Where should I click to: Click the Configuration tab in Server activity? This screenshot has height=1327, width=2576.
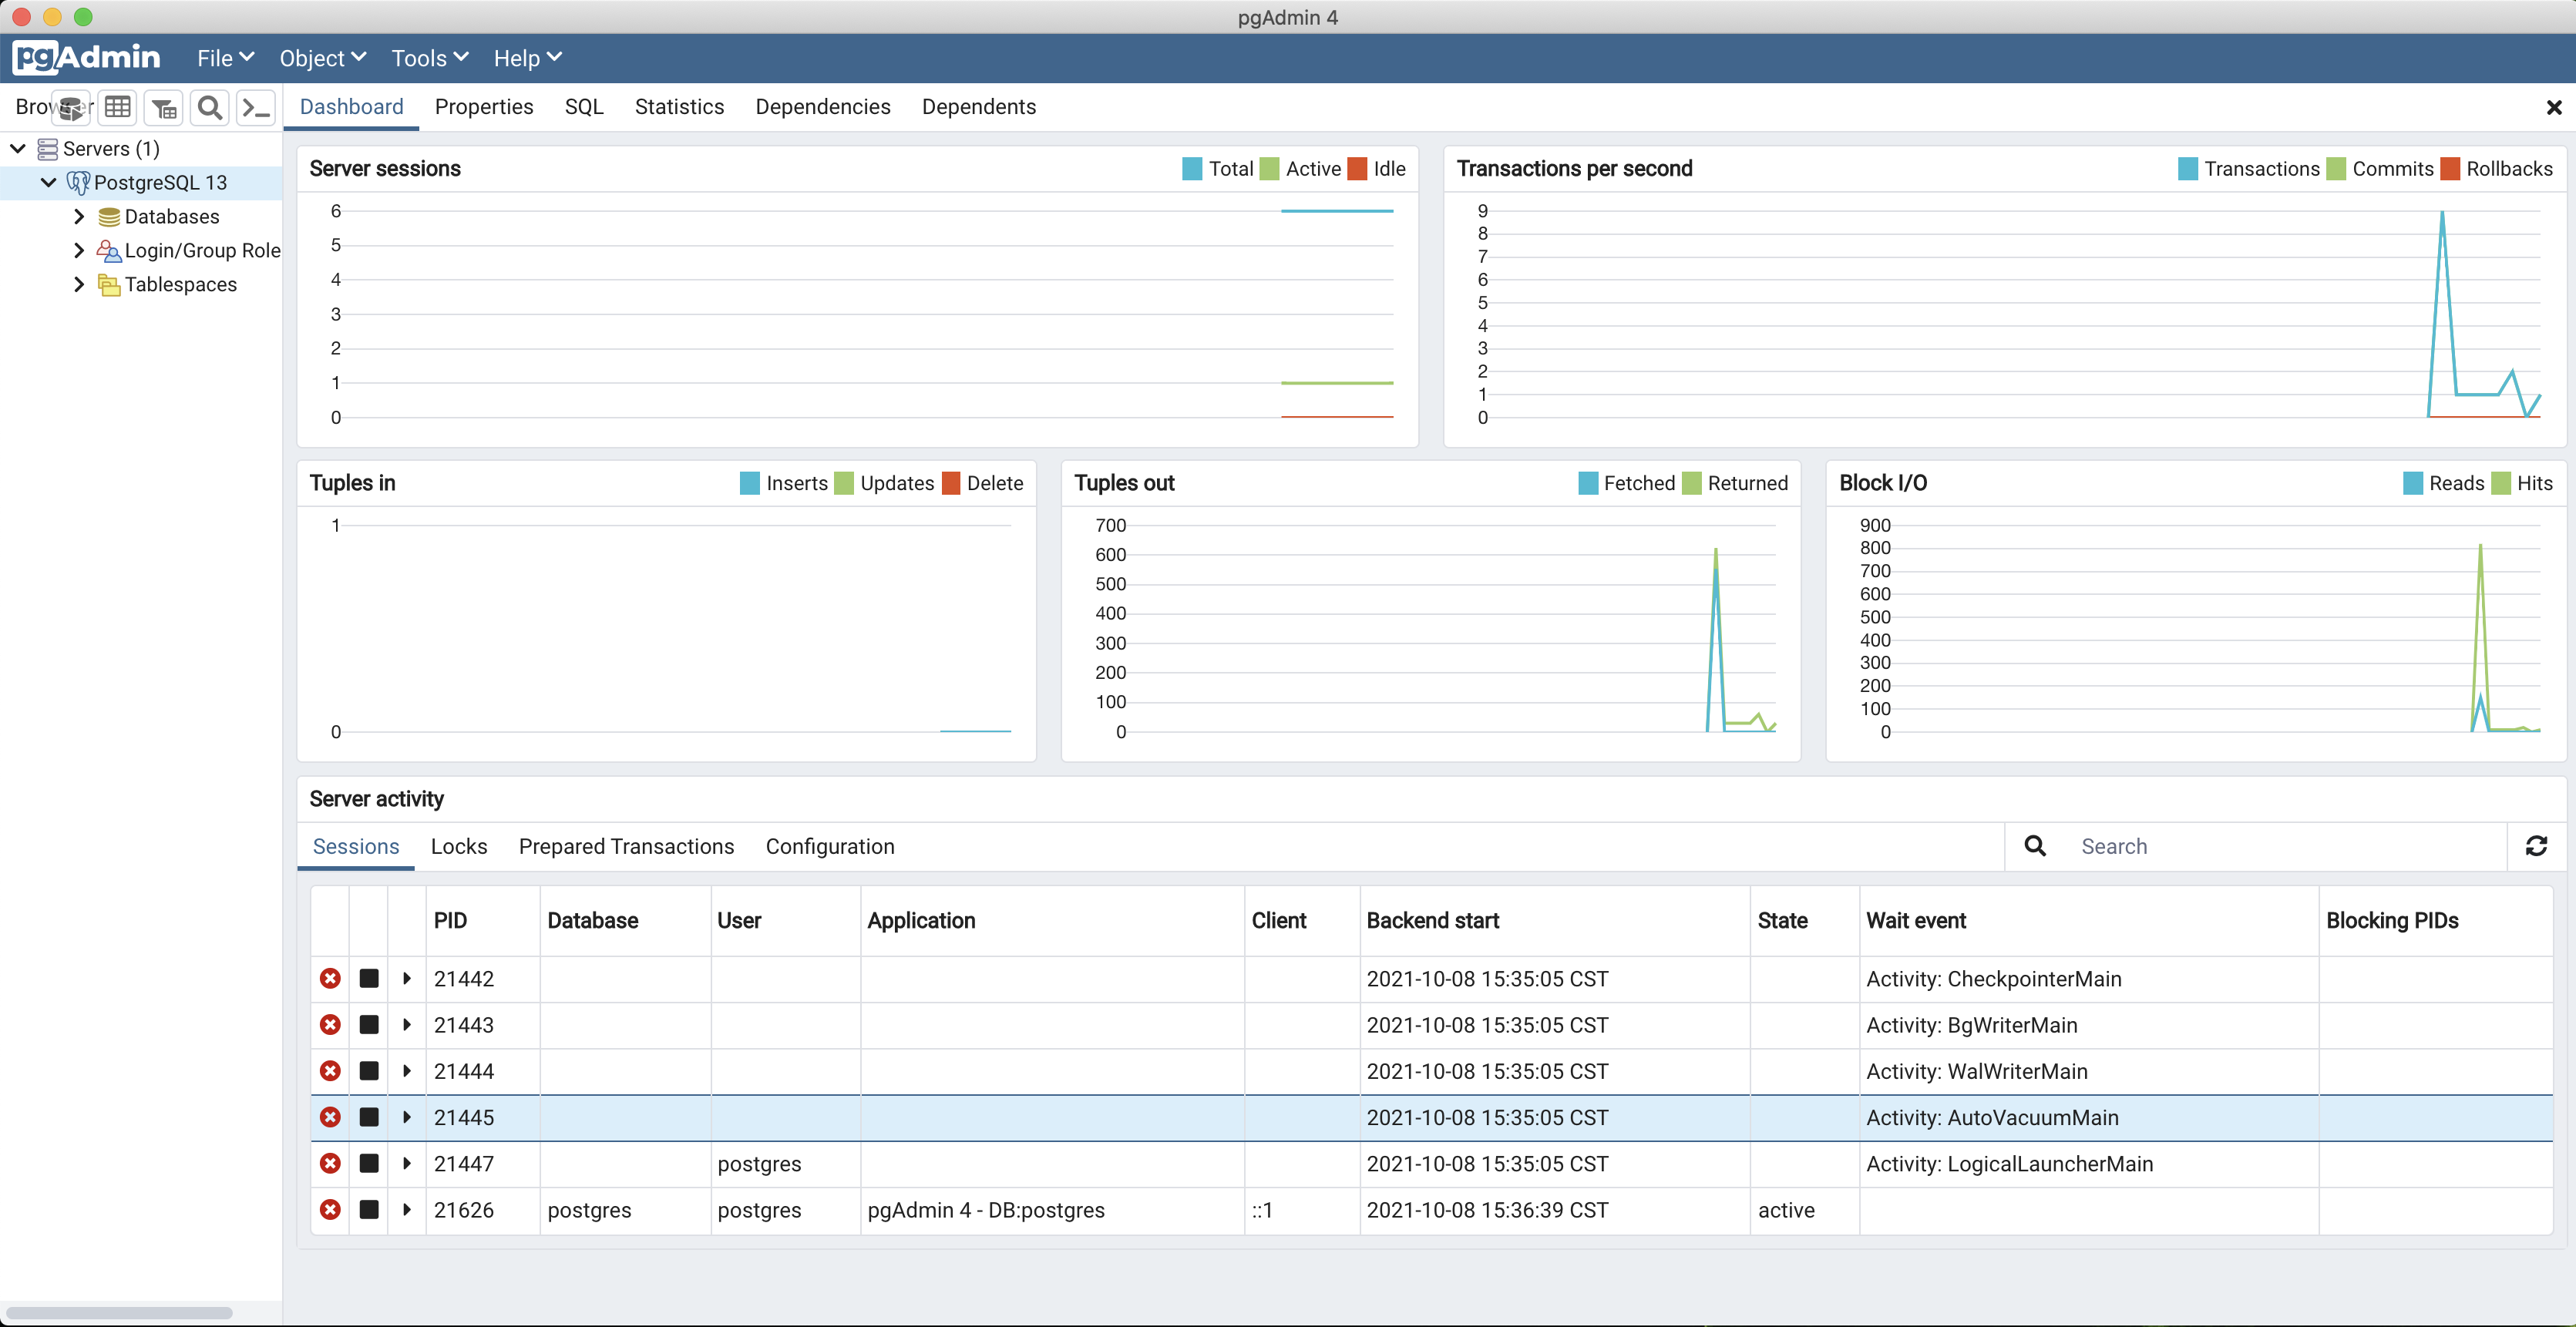pyautogui.click(x=829, y=846)
